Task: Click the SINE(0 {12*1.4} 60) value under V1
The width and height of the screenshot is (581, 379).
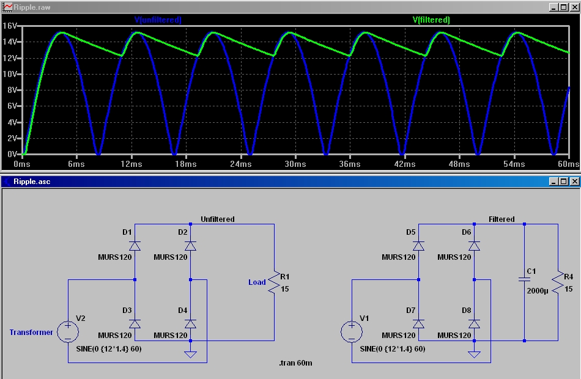Action: [x=393, y=349]
